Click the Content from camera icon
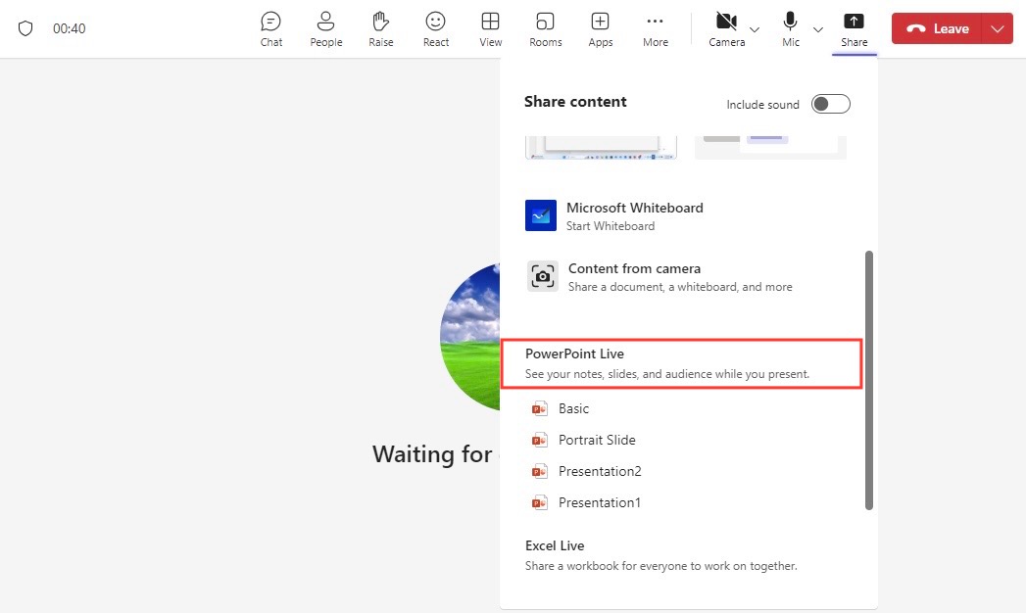Viewport: 1026px width, 613px height. [x=543, y=276]
